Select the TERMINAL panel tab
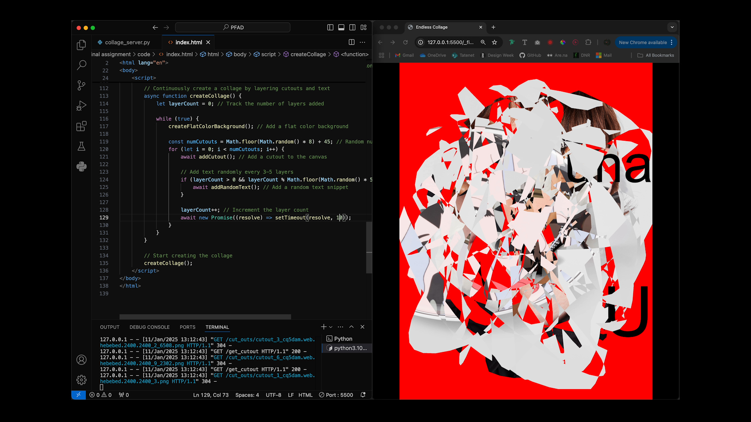 (x=217, y=327)
